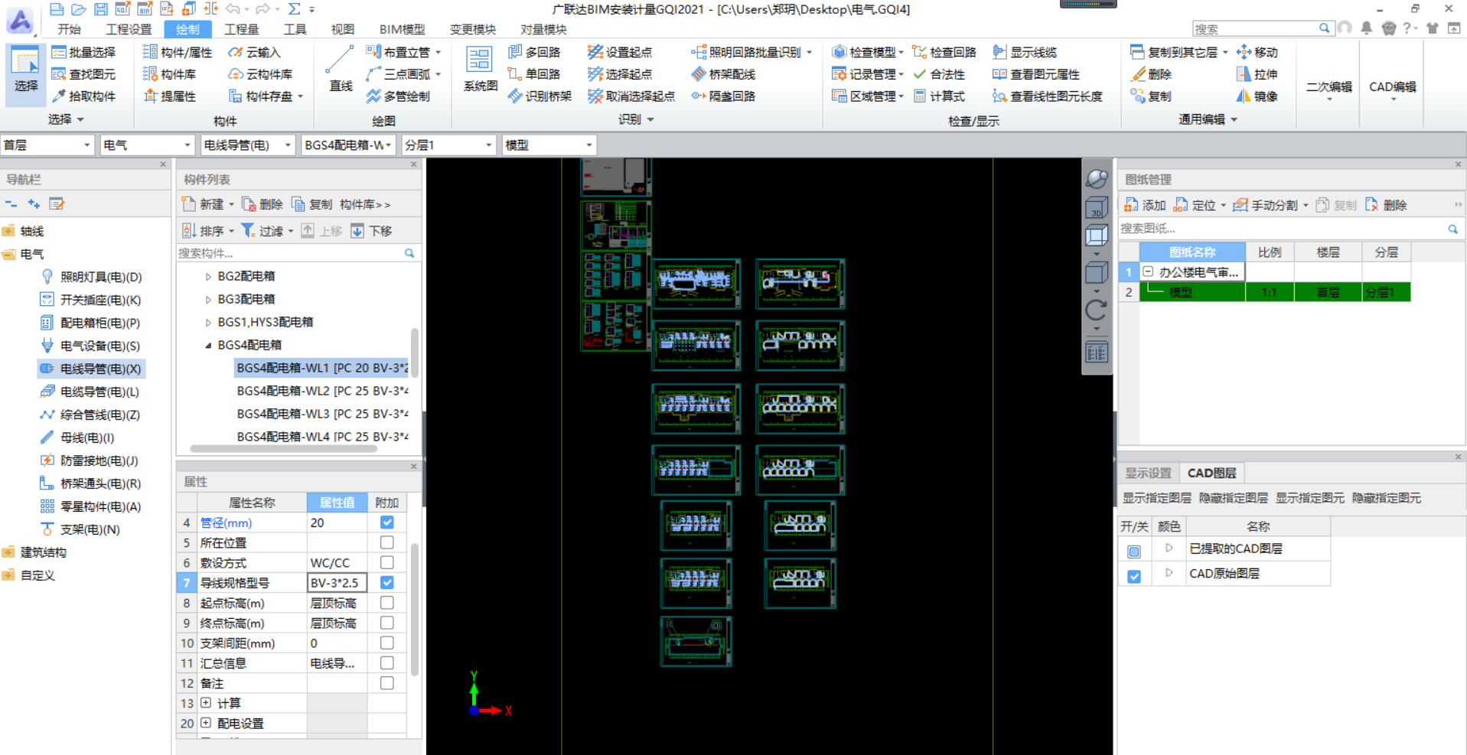Open the 系统图 system diagram tool
1467x755 pixels.
480,69
